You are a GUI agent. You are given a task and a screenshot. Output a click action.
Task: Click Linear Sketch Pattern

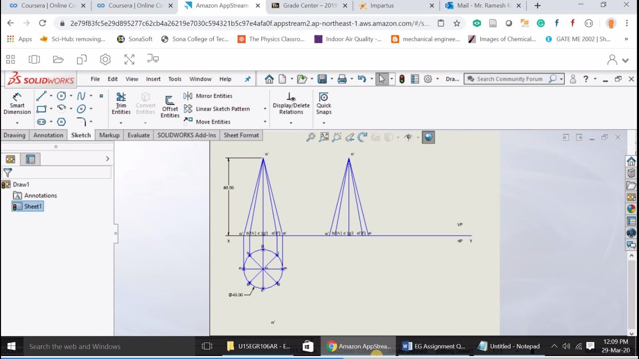(217, 109)
